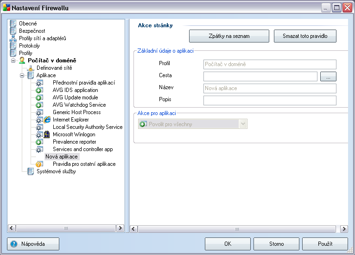The width and height of the screenshot is (355, 255).
Task: Select Internet Explorer rule
Action: point(70,120)
